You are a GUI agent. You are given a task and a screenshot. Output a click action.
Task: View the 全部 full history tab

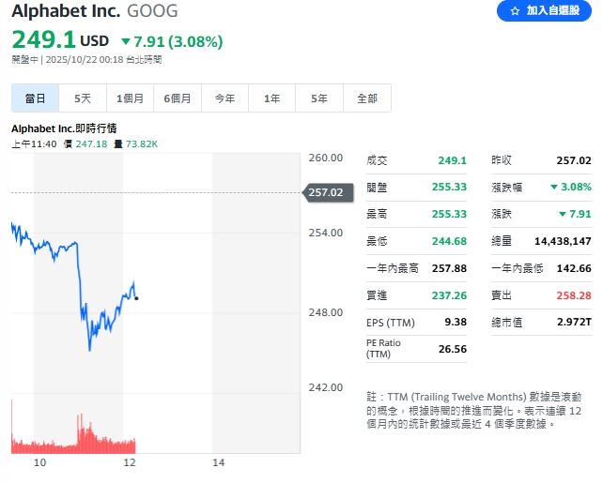coord(367,98)
